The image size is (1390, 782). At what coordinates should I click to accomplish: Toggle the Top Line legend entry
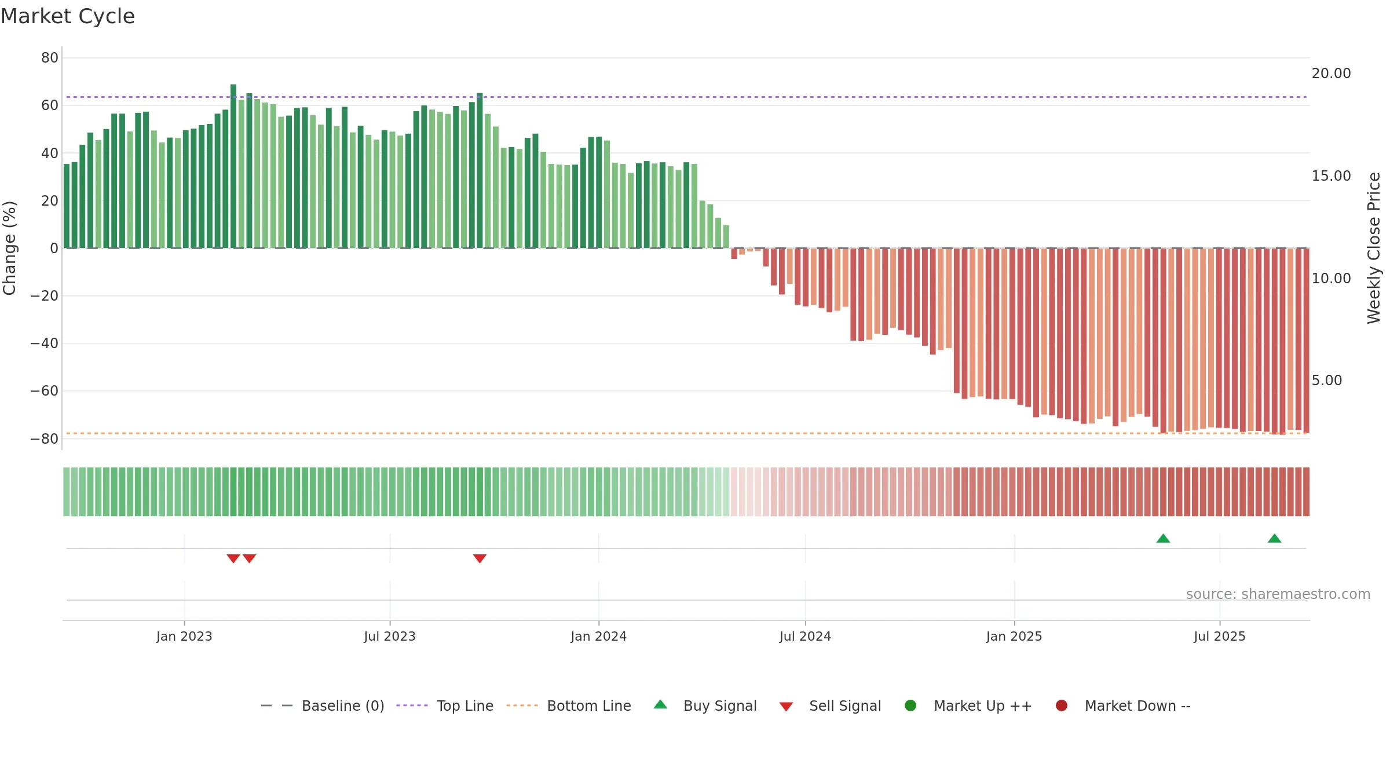coord(445,706)
